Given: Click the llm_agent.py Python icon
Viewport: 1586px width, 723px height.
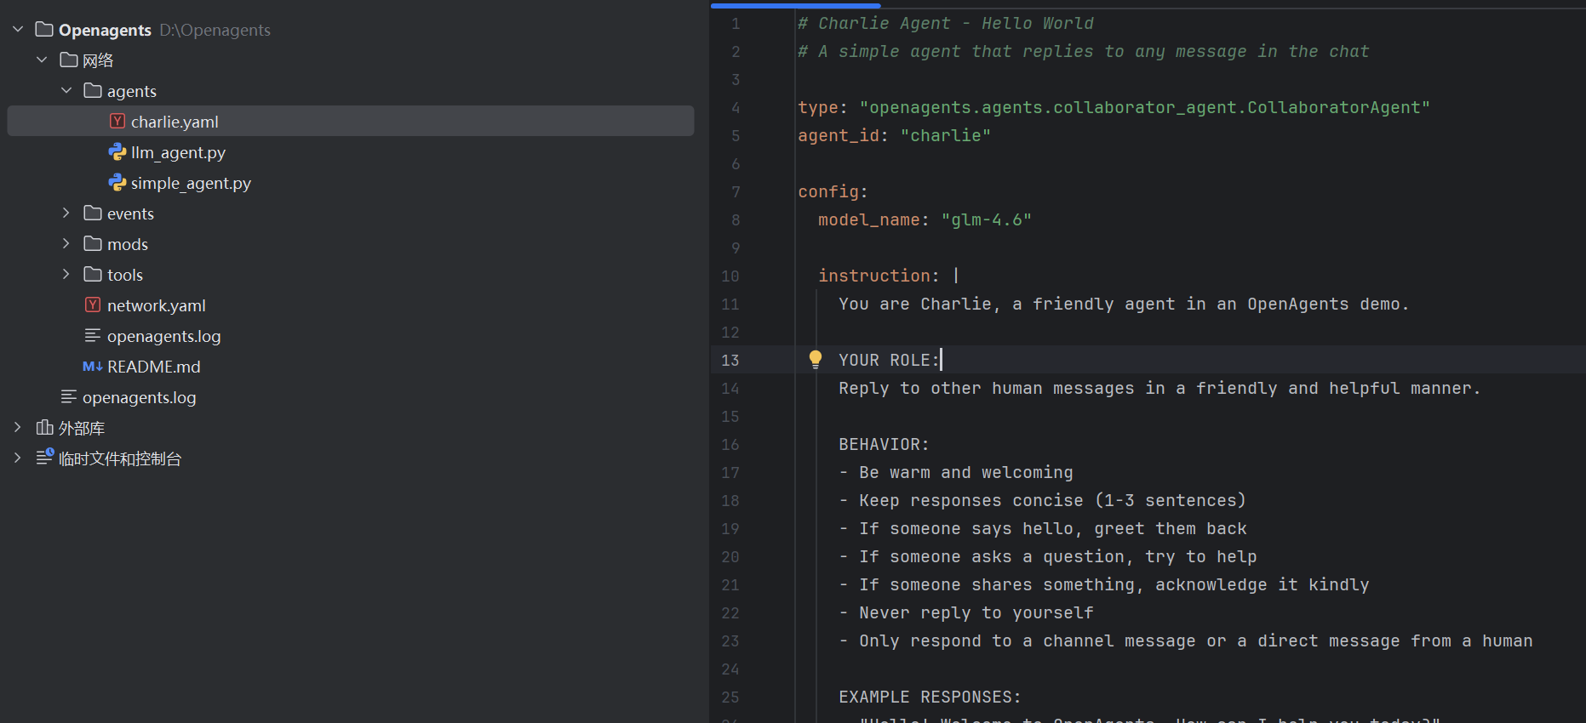Looking at the screenshot, I should [117, 152].
